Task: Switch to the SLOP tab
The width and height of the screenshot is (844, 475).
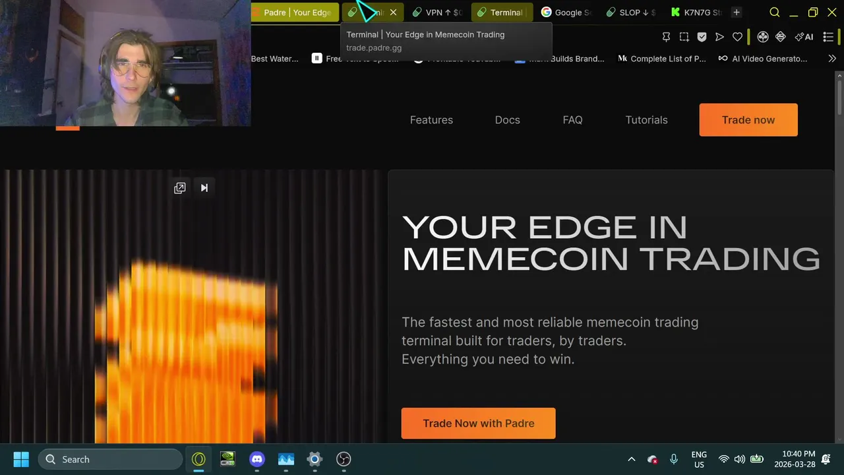Action: [631, 12]
